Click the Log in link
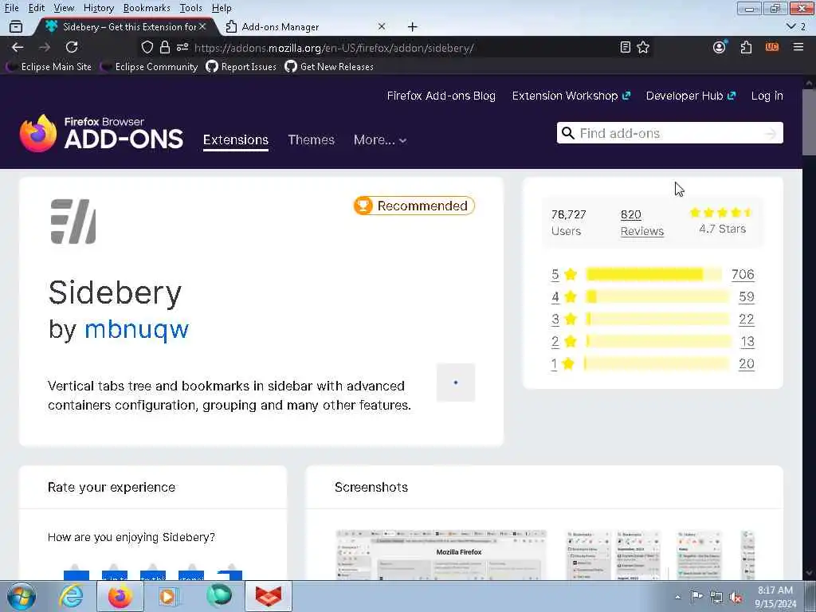The width and height of the screenshot is (816, 612). coord(767,96)
